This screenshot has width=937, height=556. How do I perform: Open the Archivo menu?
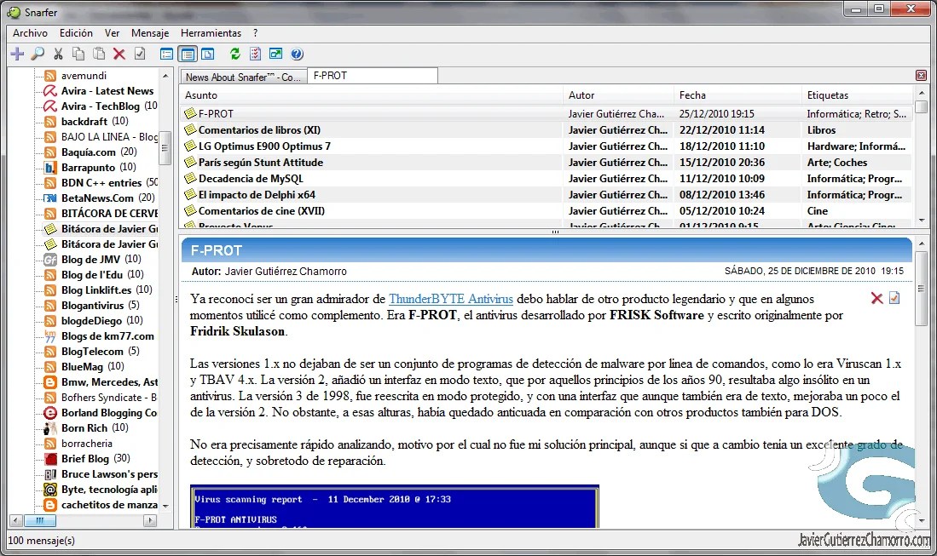pos(30,33)
